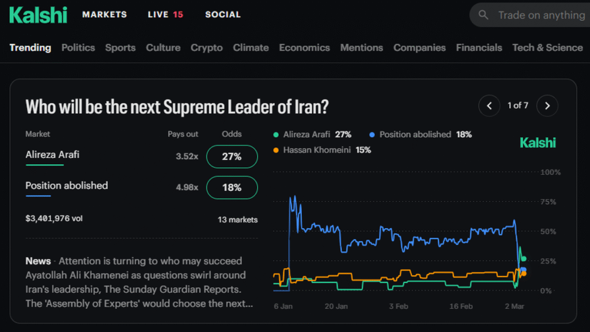Advance to next market with right arrow
Image resolution: width=590 pixels, height=332 pixels.
[x=547, y=105]
